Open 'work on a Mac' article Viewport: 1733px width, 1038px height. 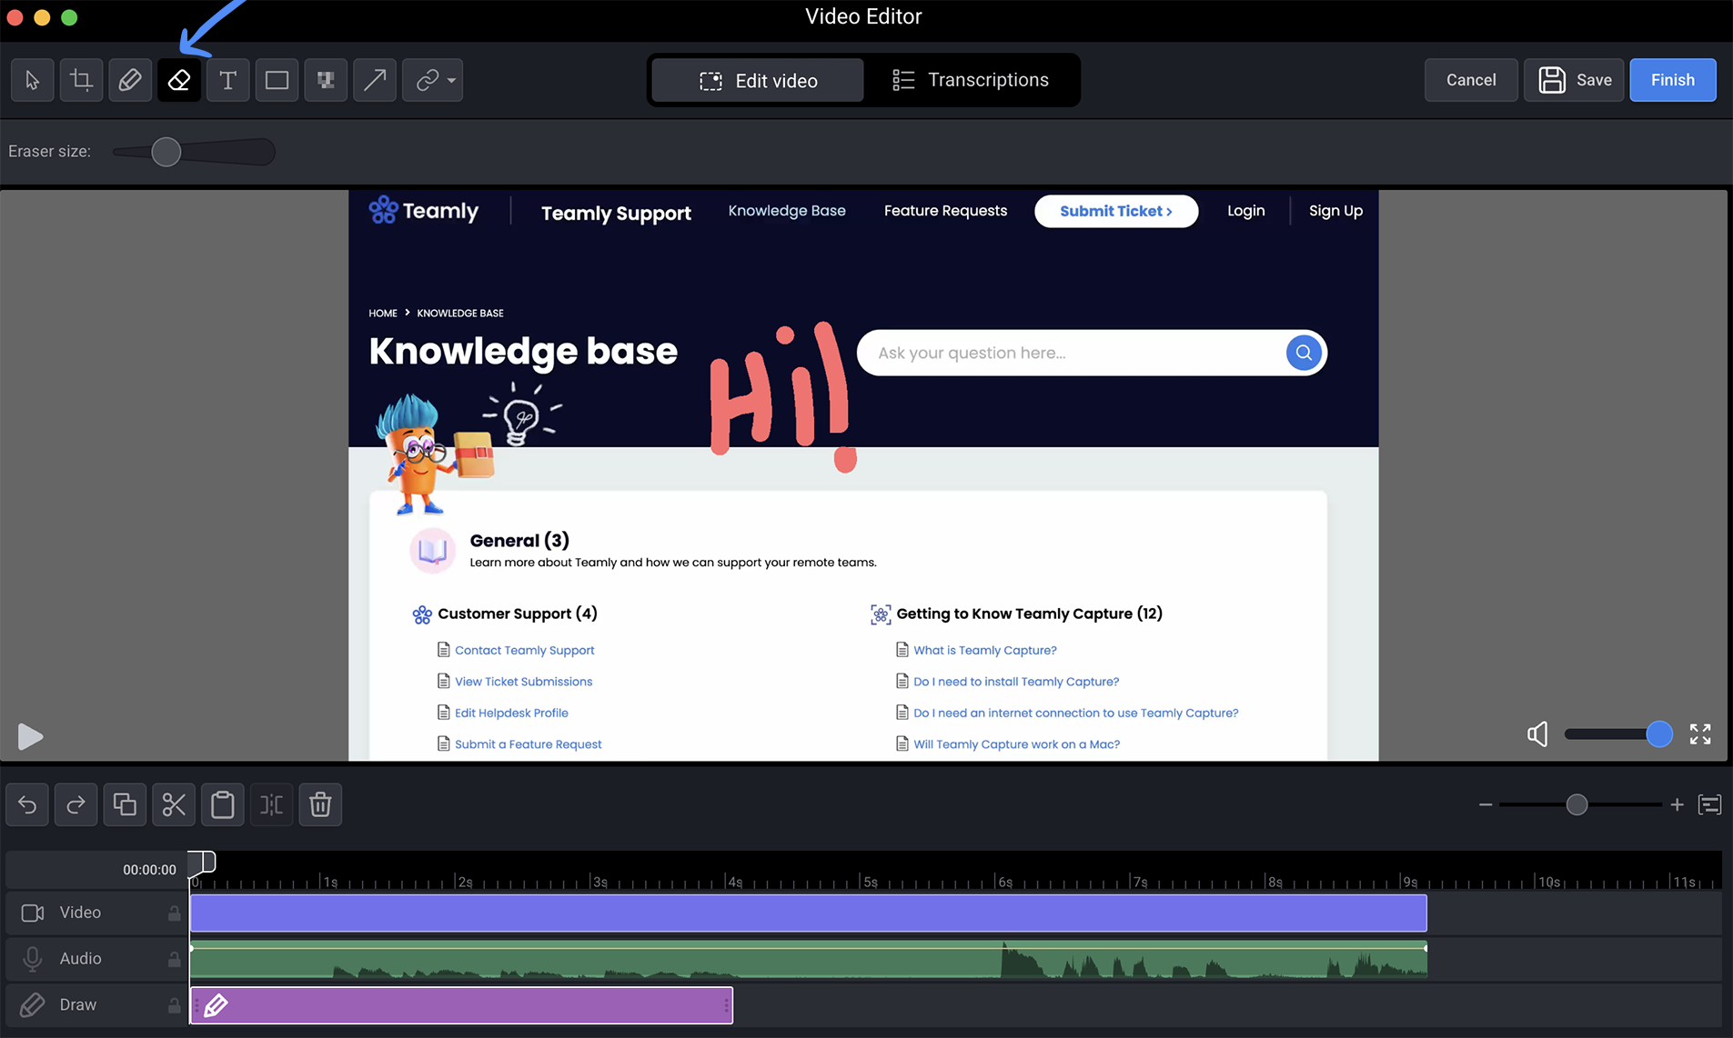[1016, 744]
